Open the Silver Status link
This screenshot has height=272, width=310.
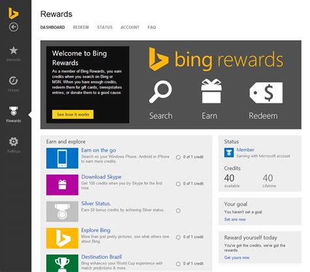[x=96, y=203]
